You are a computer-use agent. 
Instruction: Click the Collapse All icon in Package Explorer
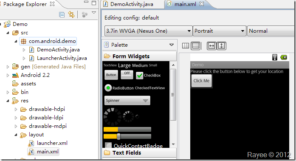tap(62, 14)
